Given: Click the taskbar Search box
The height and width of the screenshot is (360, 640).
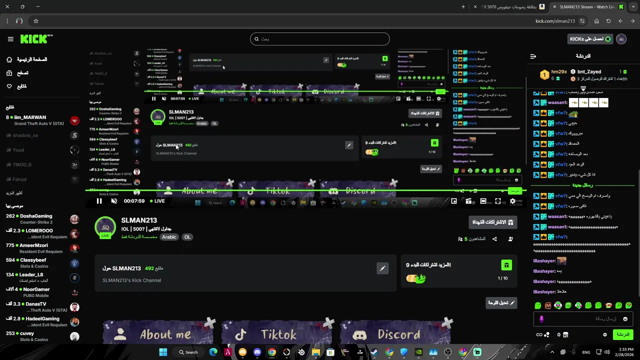Looking at the screenshot, I should (x=188, y=352).
